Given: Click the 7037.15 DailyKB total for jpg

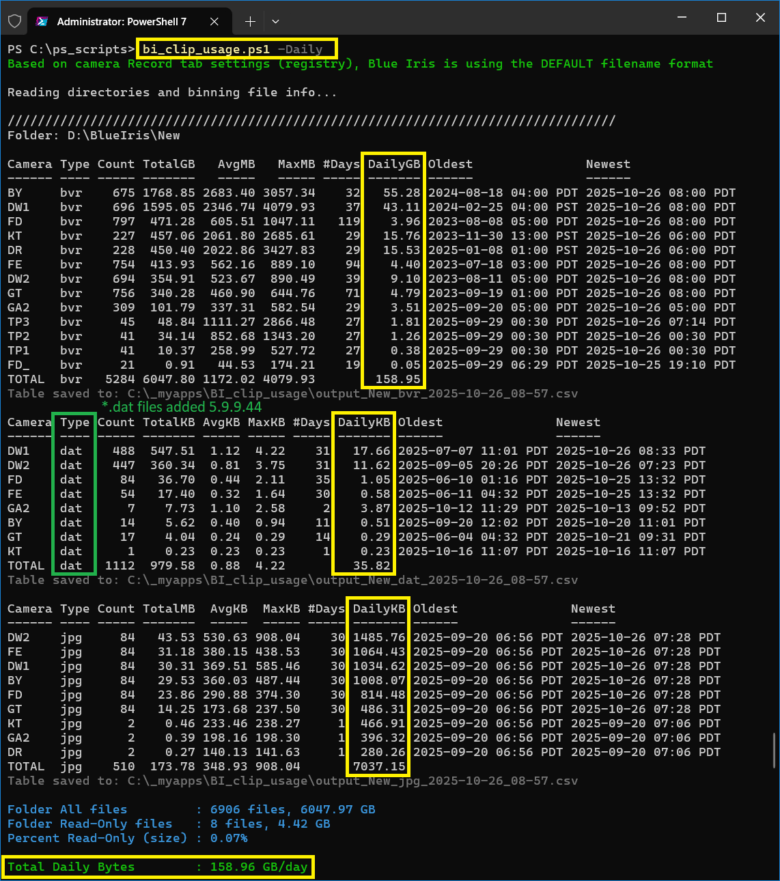Looking at the screenshot, I should pos(379,766).
